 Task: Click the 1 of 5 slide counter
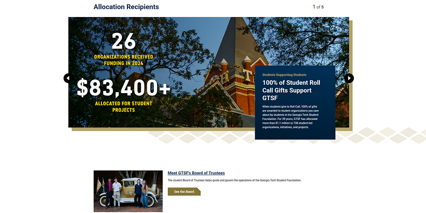click(318, 7)
